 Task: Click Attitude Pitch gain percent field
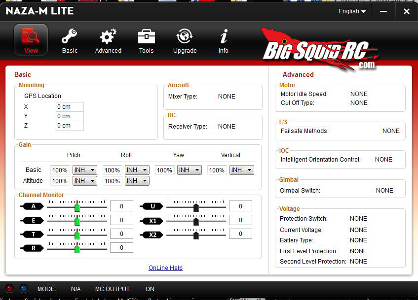(x=60, y=181)
